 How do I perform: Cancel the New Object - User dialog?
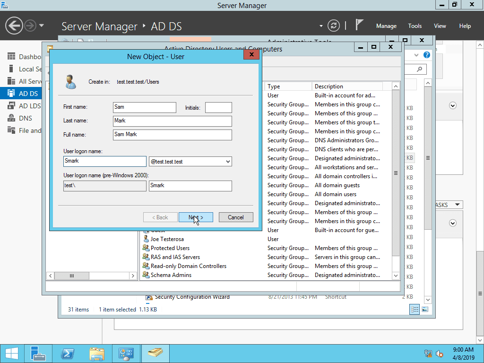coord(236,217)
